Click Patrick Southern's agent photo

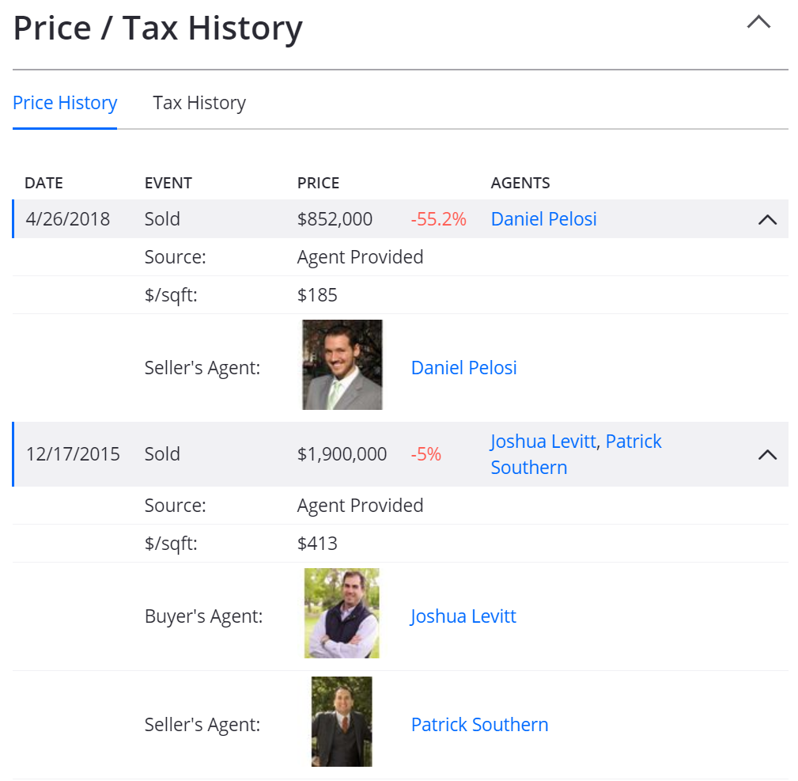342,722
